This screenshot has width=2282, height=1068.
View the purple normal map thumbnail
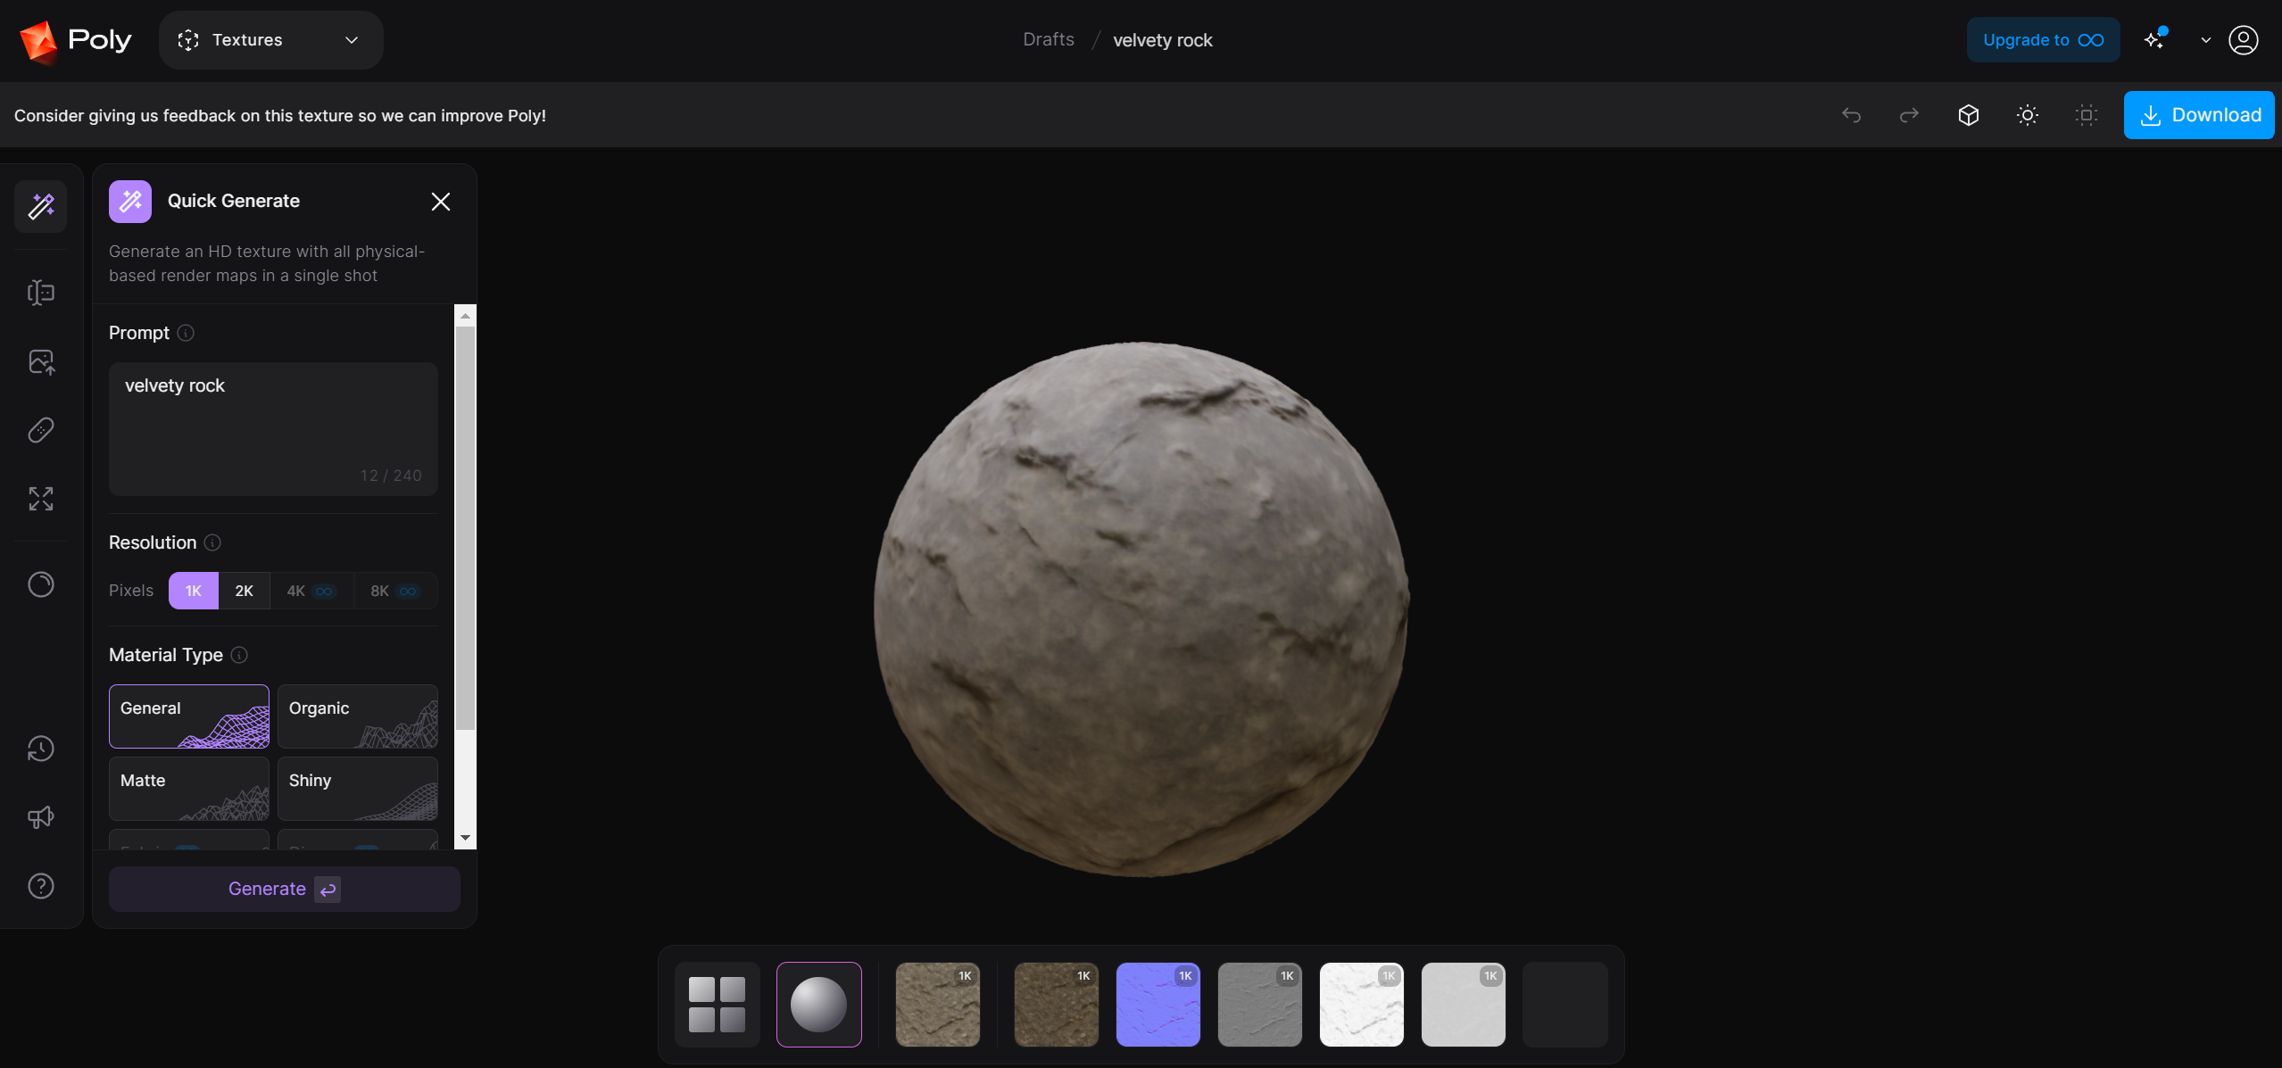1158,1004
